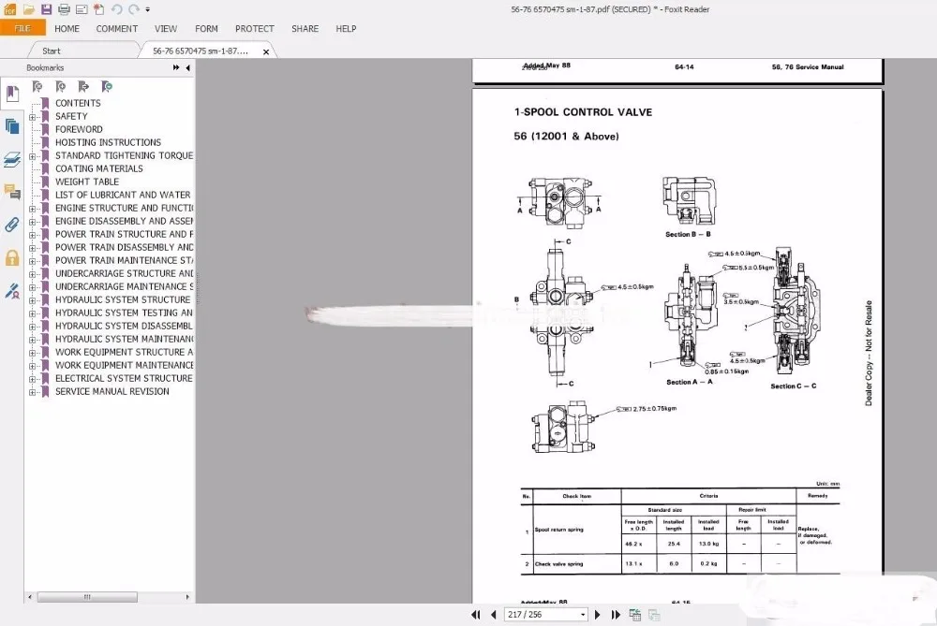Open the FOREWORD bookmark
The width and height of the screenshot is (937, 626).
pyautogui.click(x=79, y=129)
